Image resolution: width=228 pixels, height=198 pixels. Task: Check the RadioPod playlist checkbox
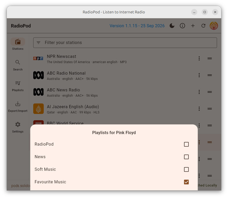186,144
